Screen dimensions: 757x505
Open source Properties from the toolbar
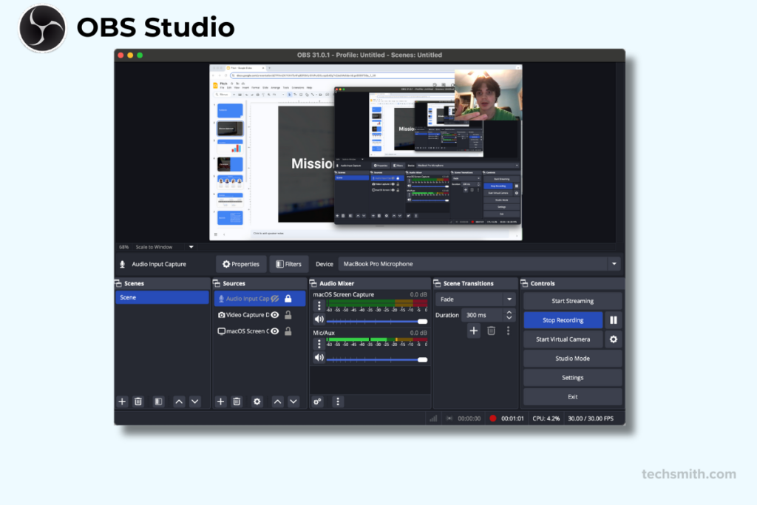click(240, 263)
